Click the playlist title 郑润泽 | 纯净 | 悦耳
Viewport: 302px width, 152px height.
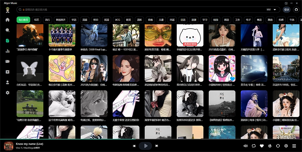tap(254, 120)
